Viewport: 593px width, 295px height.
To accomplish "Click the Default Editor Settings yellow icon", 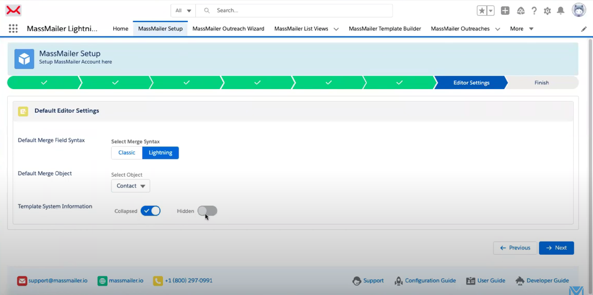I will click(x=23, y=111).
